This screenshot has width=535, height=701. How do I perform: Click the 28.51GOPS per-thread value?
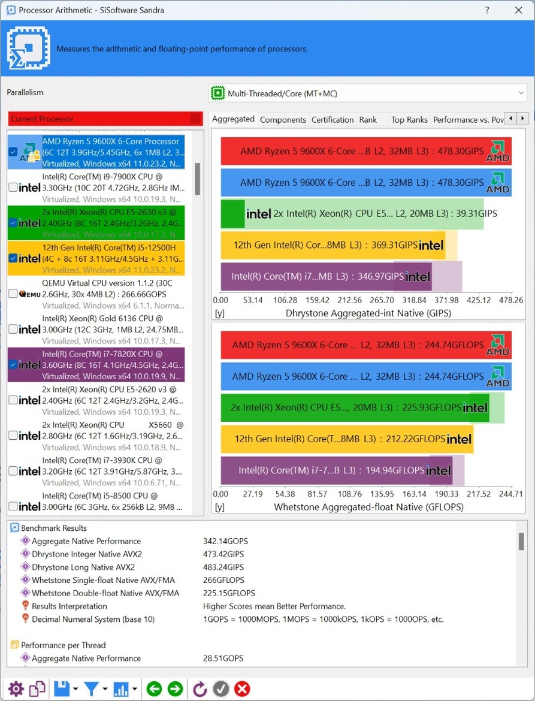point(223,658)
